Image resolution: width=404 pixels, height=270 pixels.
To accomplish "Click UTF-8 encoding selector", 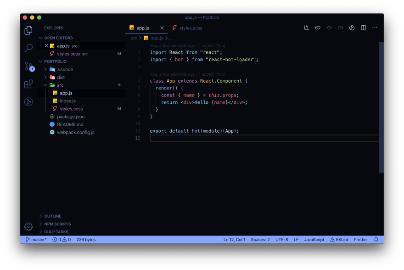I will click(x=281, y=240).
